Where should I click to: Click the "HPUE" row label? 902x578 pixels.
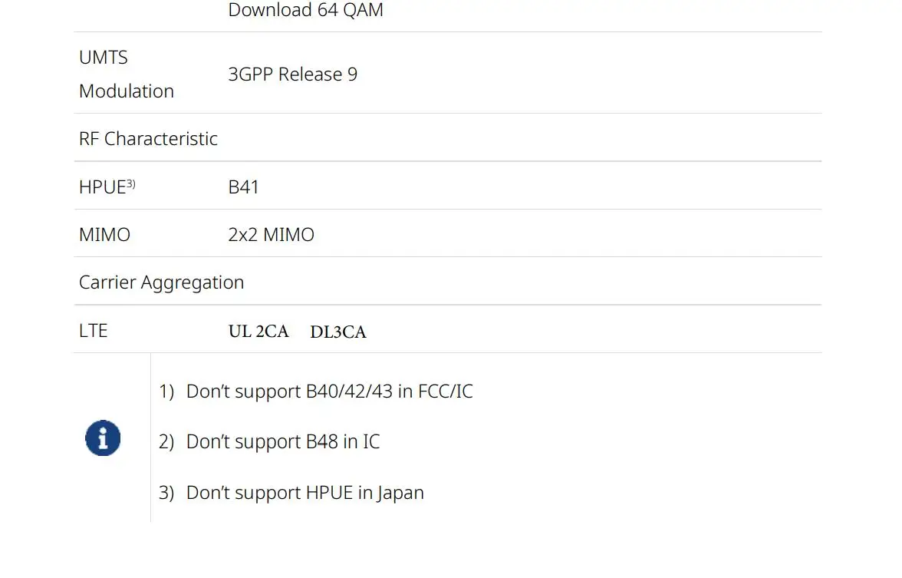[102, 187]
